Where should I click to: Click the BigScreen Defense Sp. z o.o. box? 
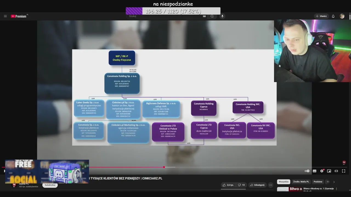[x=161, y=109]
